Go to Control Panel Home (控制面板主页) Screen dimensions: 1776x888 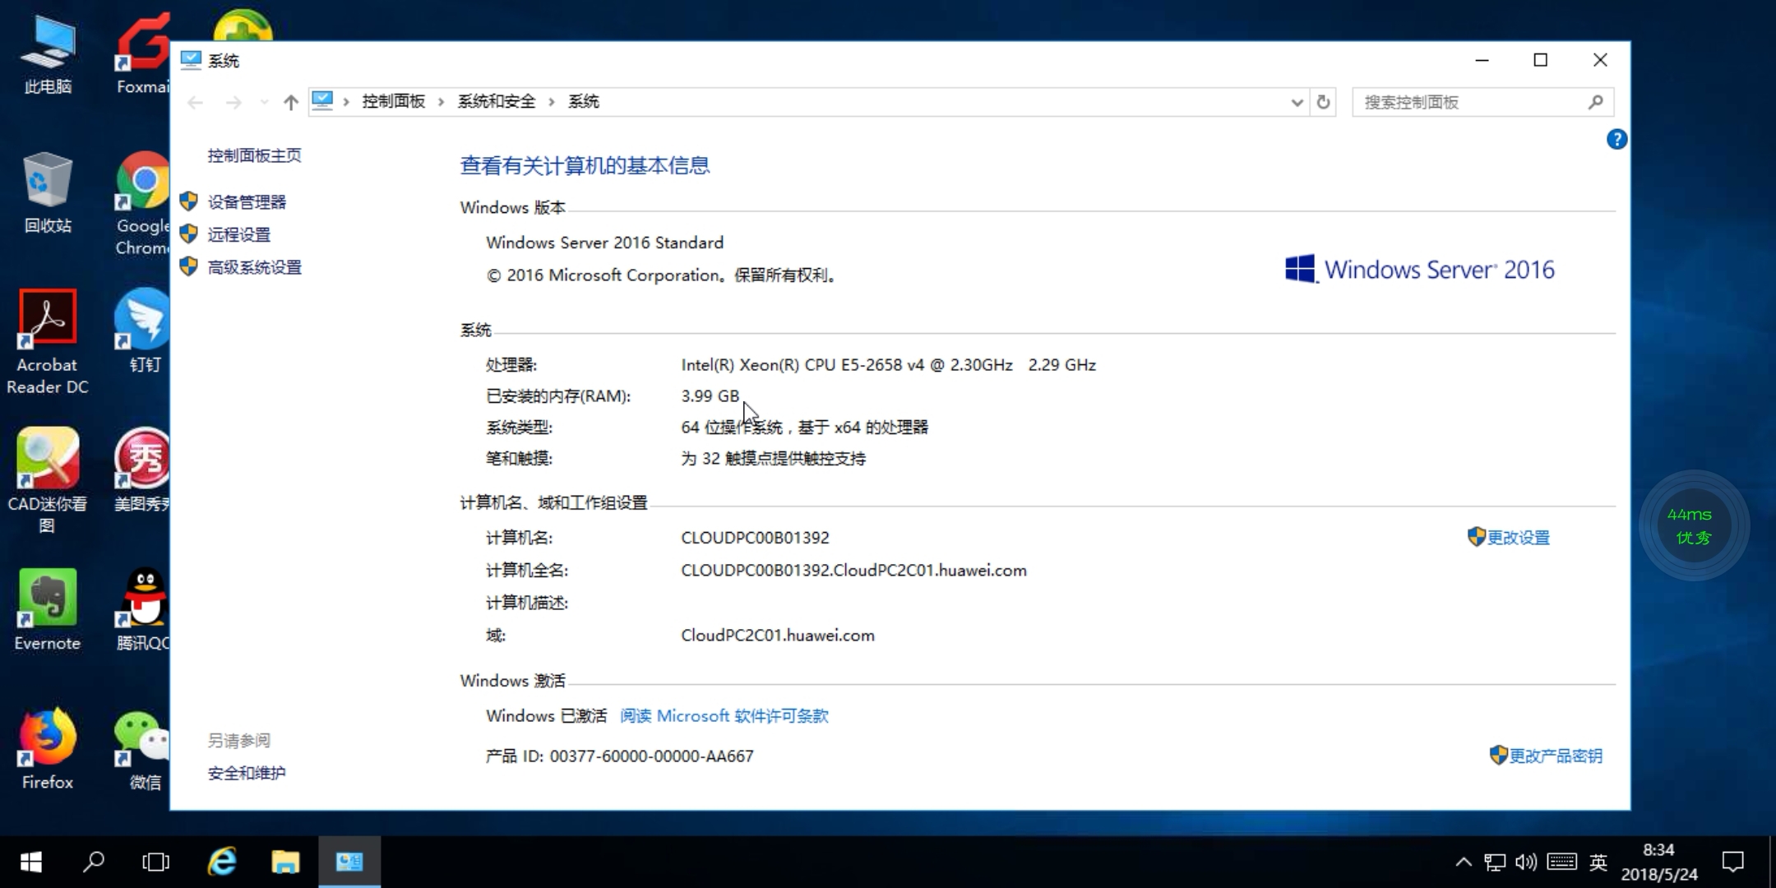tap(254, 155)
